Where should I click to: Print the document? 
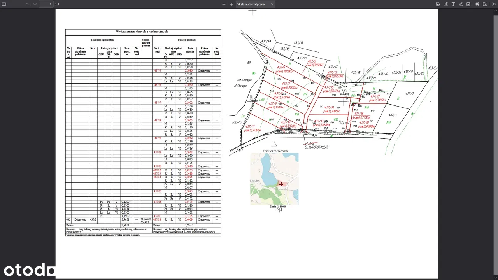477,4
